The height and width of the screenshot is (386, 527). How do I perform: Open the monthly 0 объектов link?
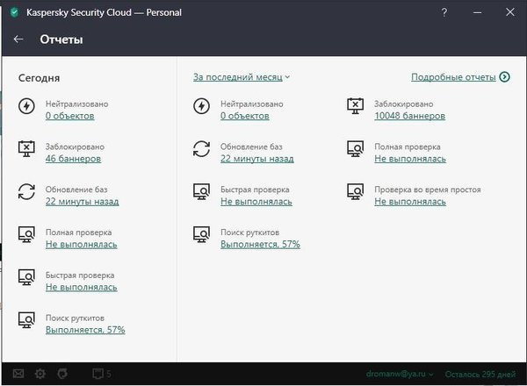[x=245, y=116]
